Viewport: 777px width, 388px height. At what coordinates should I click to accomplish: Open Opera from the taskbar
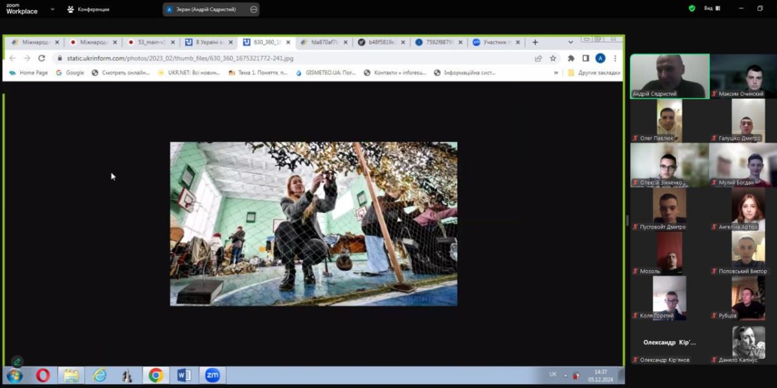(x=43, y=375)
